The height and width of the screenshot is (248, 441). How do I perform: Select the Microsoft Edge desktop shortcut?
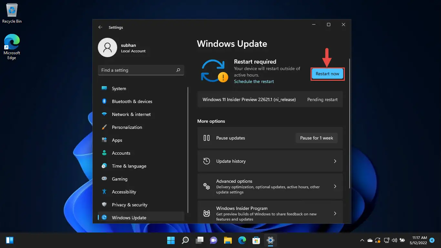[x=12, y=47]
